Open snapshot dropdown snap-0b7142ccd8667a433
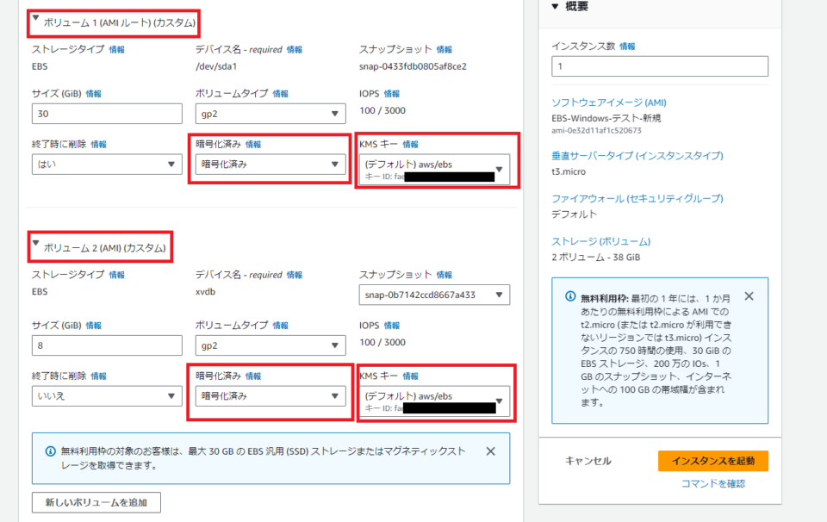The image size is (827, 522). (x=434, y=295)
